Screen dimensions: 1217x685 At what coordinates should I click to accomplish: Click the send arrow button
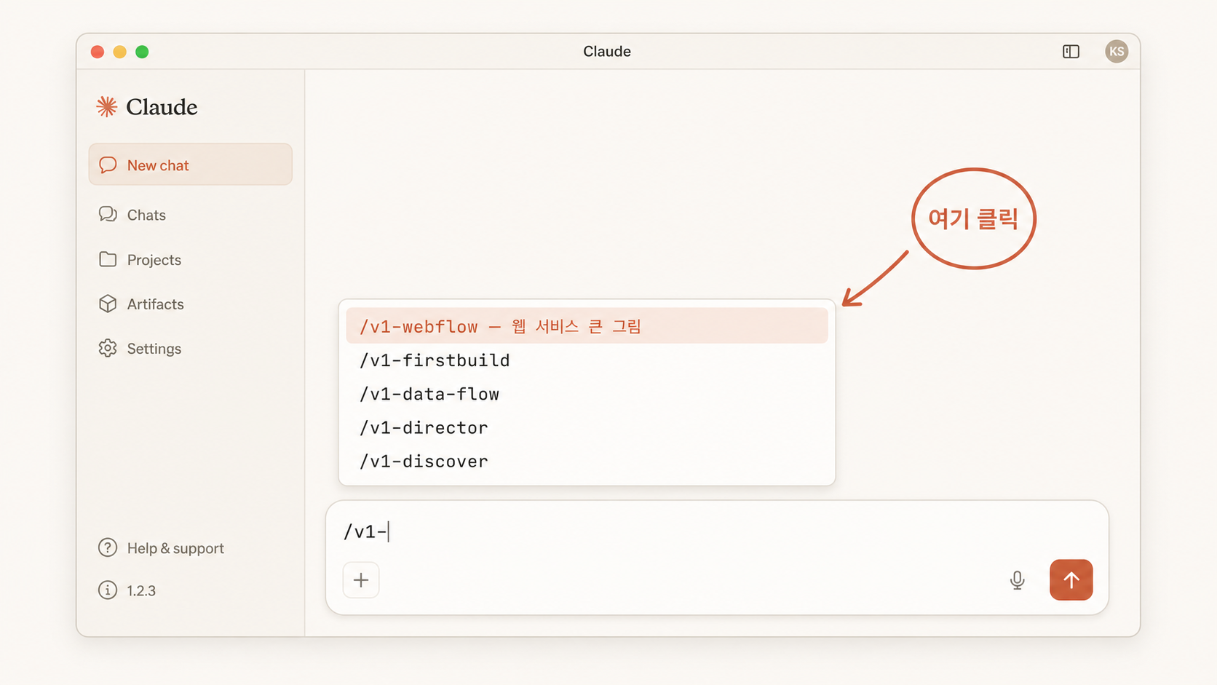click(1071, 579)
